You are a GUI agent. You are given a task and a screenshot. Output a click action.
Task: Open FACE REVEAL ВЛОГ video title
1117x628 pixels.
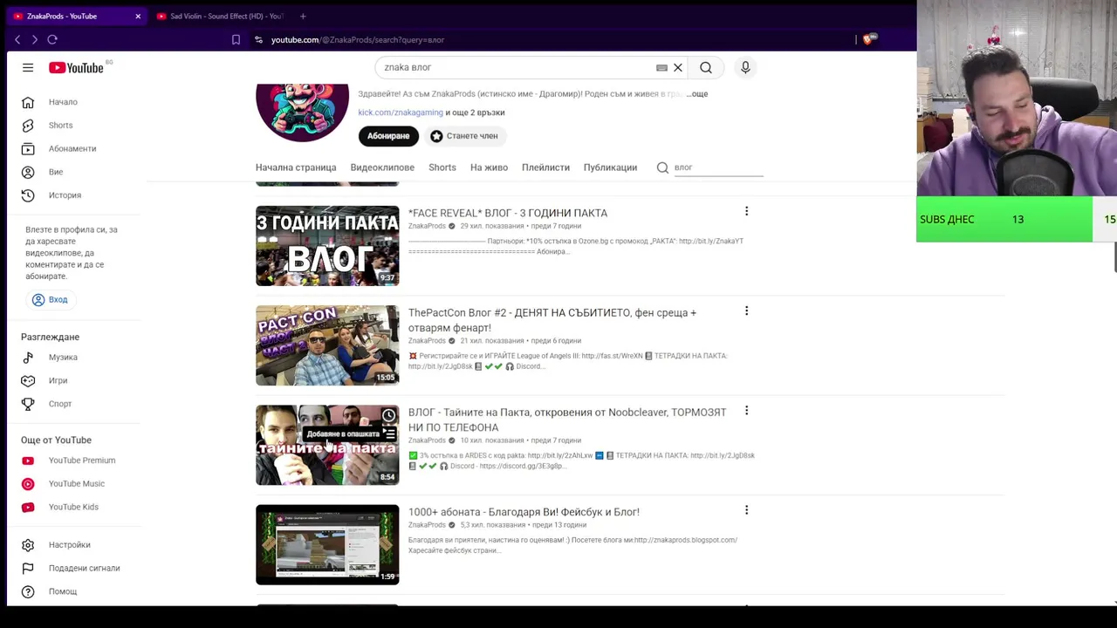[x=508, y=213]
